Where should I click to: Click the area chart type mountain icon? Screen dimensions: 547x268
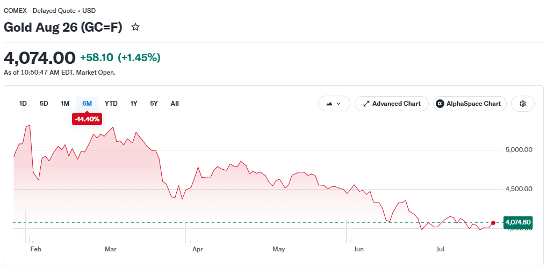point(329,104)
